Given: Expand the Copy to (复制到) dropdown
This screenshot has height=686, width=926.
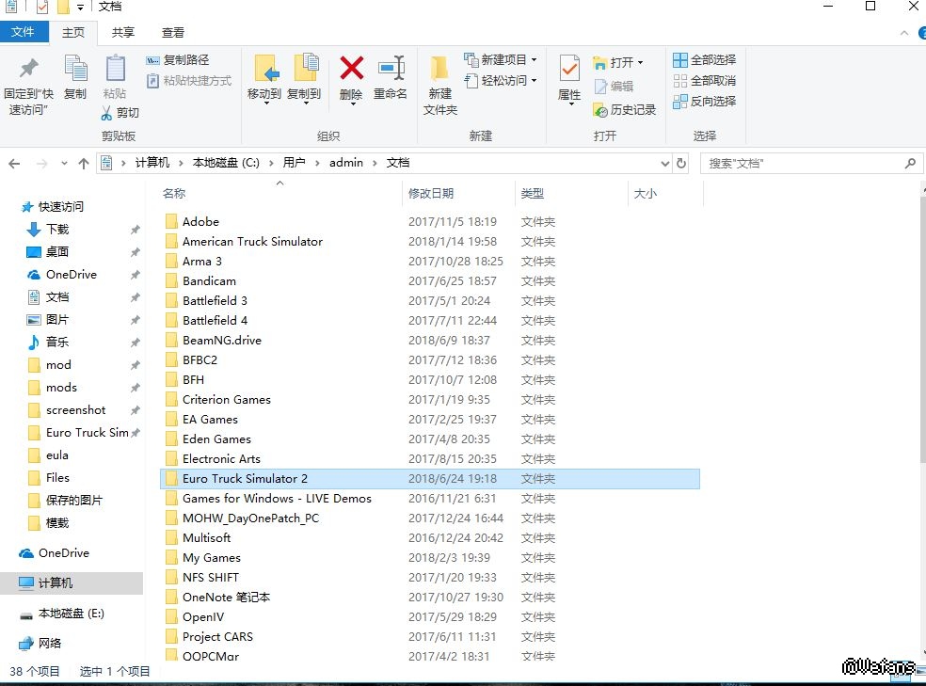Looking at the screenshot, I should pos(306,104).
